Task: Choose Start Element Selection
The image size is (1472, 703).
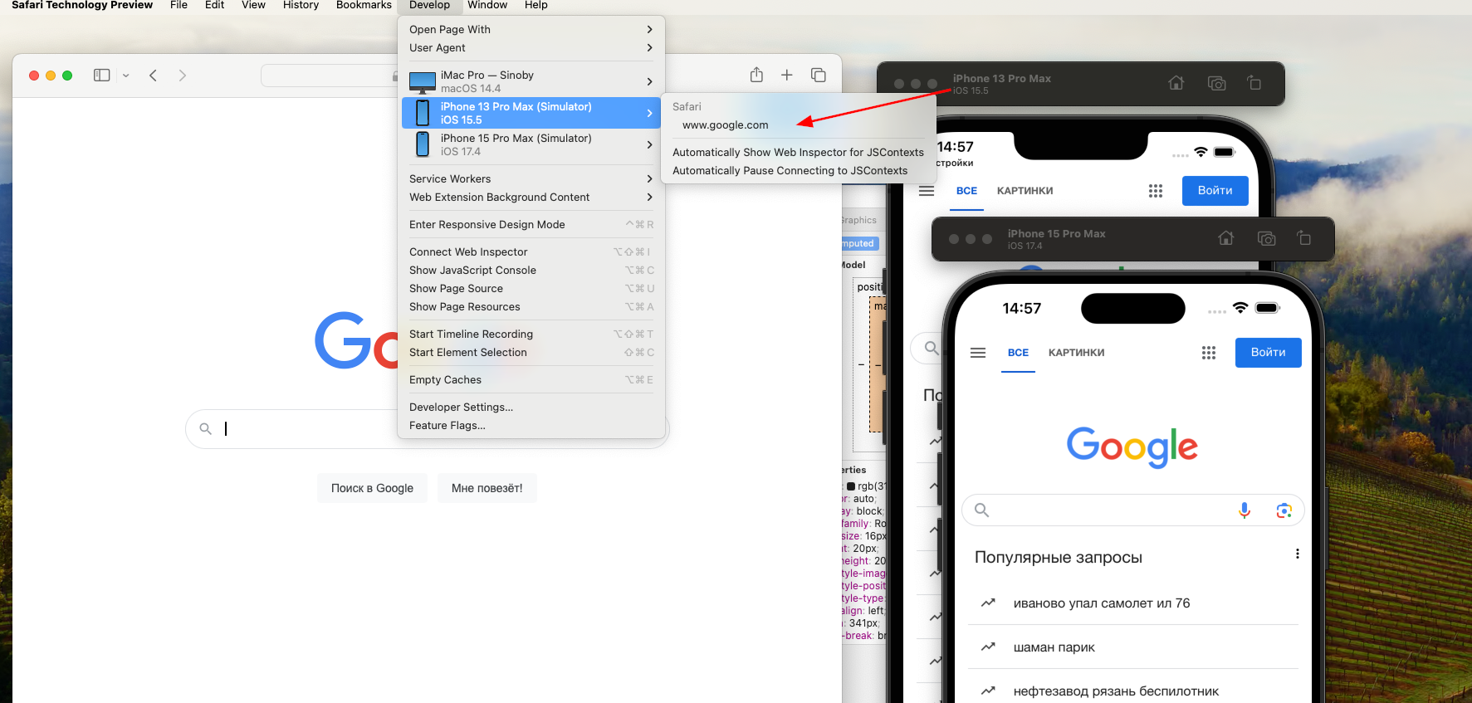Action: pos(531,352)
